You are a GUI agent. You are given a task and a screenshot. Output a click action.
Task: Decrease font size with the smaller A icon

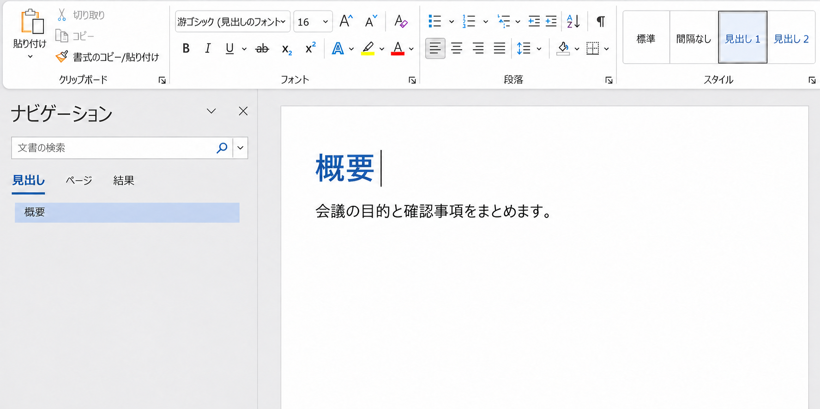[371, 21]
